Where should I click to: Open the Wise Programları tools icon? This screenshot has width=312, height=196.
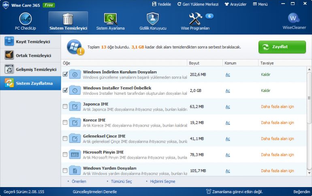pos(195,19)
